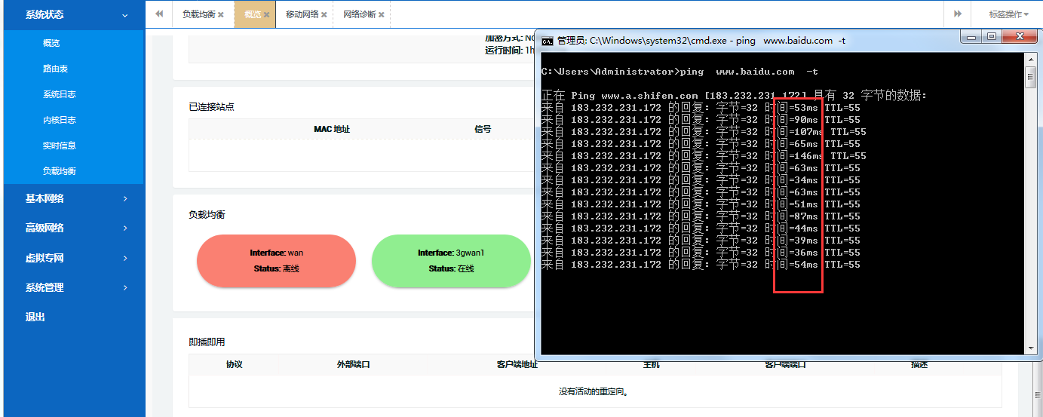The width and height of the screenshot is (1043, 417).
Task: Switch to the 移动网络 tab
Action: (302, 14)
